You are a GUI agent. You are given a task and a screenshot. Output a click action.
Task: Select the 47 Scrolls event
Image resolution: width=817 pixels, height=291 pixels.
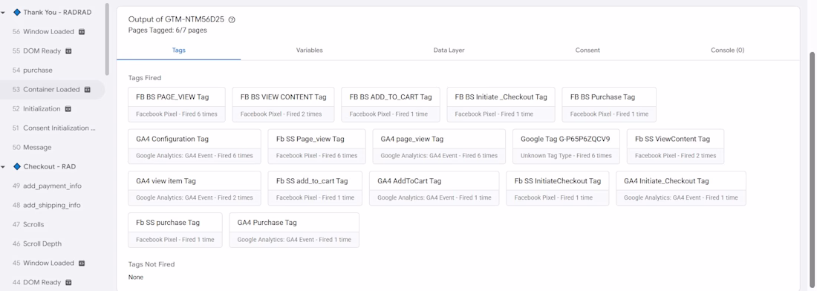coord(52,224)
